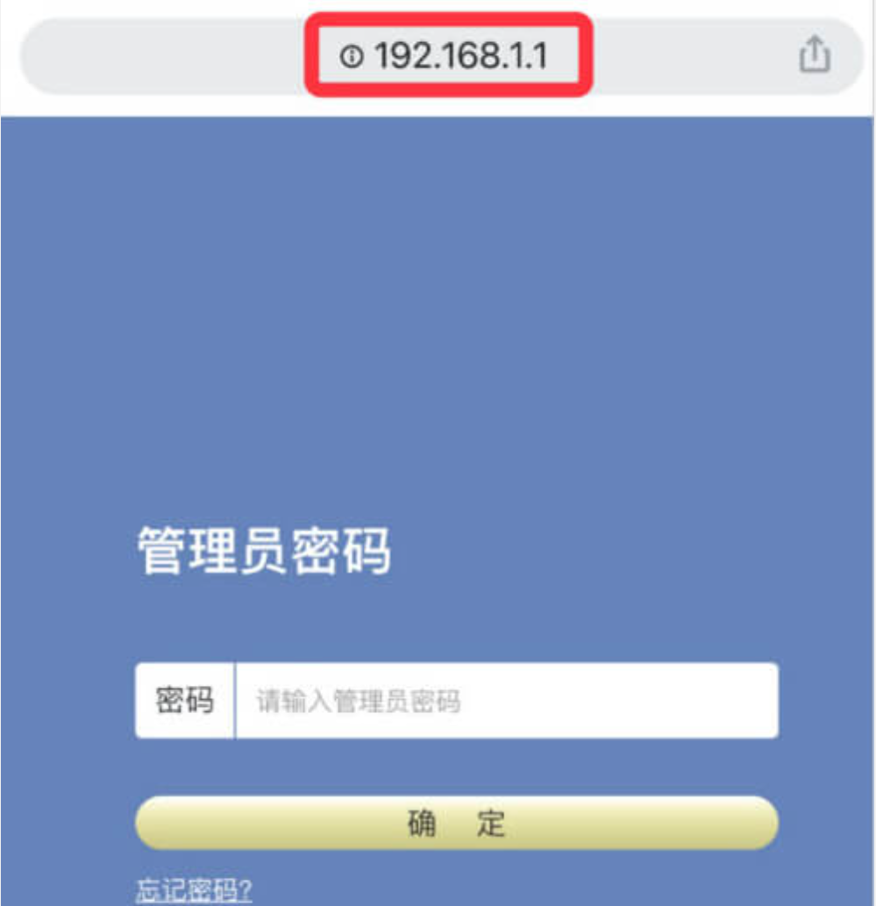Tap the 确 character on the confirm button

click(422, 823)
